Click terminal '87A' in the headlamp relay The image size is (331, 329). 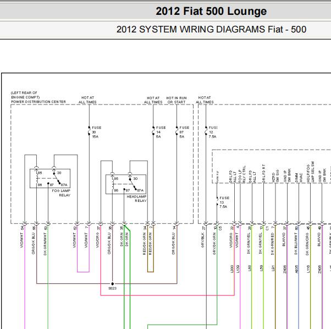tap(140, 190)
